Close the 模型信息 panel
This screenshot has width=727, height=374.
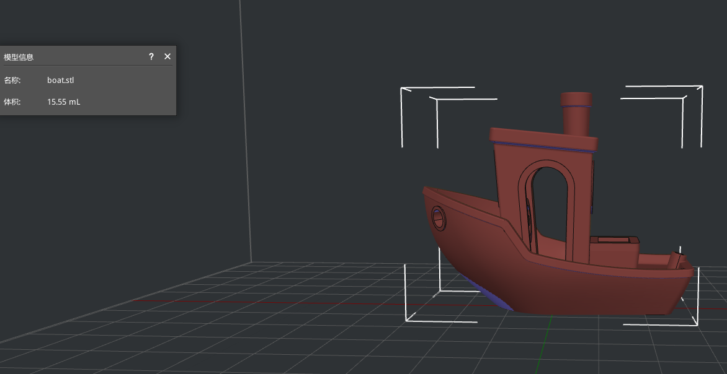(x=167, y=56)
